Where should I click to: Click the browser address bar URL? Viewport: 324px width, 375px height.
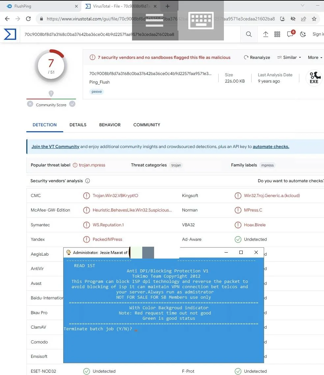tap(161, 19)
